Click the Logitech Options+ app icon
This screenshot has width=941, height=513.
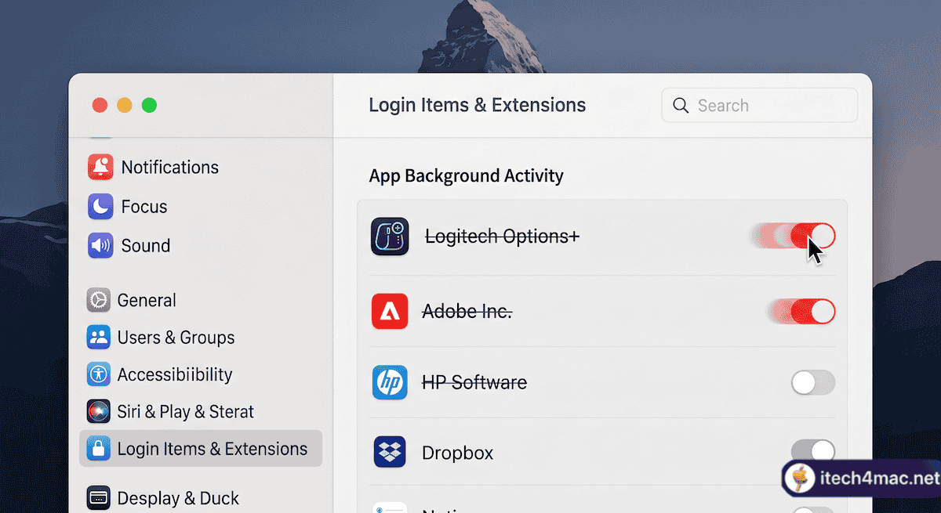point(390,237)
